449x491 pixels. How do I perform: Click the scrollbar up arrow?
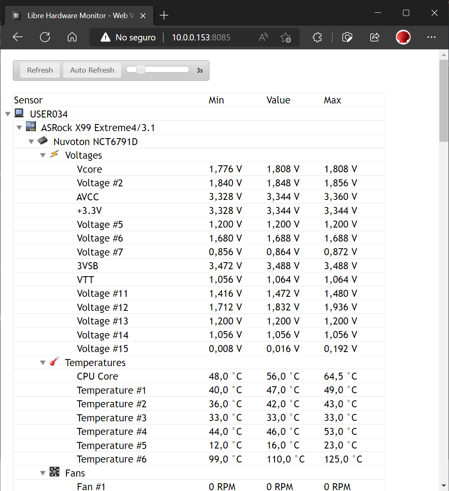pos(444,55)
